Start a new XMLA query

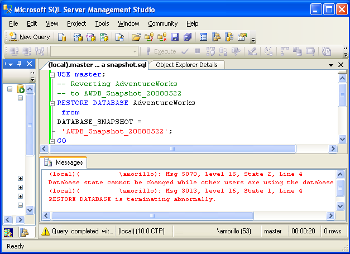pyautogui.click(x=104, y=37)
